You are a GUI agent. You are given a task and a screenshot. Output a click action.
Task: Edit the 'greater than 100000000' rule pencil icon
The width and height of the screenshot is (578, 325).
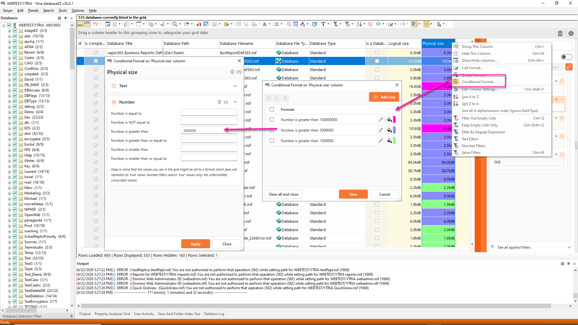[x=381, y=120]
